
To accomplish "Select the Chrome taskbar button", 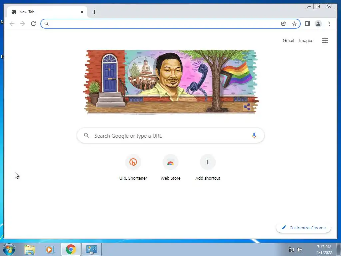I will (71, 249).
